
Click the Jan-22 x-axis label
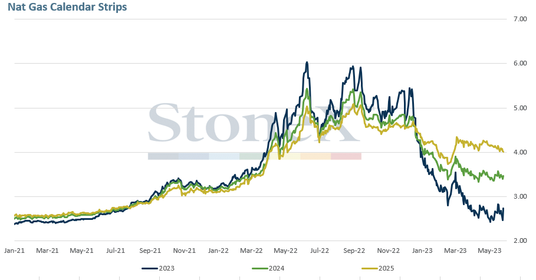[x=218, y=251]
